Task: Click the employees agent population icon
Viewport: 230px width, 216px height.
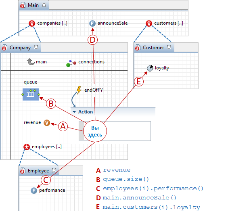Action: (27, 147)
